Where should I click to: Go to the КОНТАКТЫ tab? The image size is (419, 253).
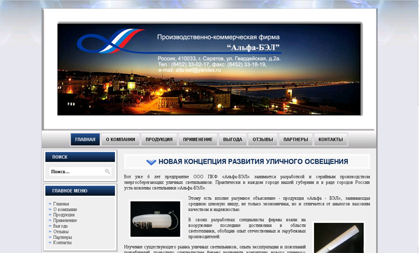pos(331,139)
